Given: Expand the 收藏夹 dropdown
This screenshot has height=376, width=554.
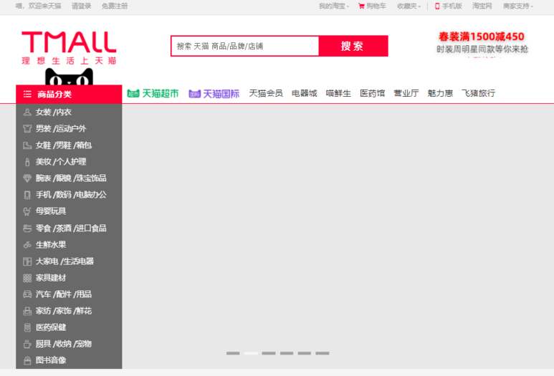Looking at the screenshot, I should (x=409, y=6).
